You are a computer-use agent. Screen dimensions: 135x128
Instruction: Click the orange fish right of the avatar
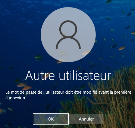pyautogui.click(x=122, y=48)
